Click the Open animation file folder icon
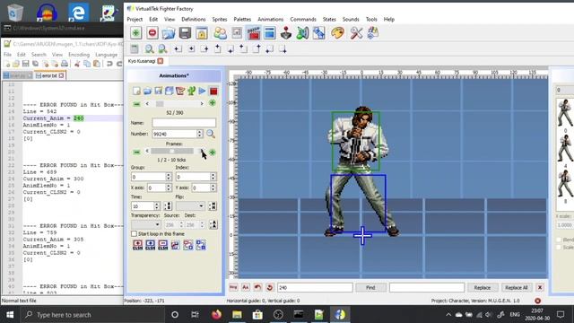 click(147, 91)
